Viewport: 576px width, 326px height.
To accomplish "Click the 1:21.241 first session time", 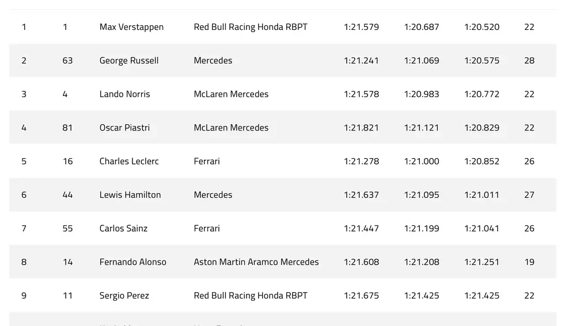I will click(361, 60).
